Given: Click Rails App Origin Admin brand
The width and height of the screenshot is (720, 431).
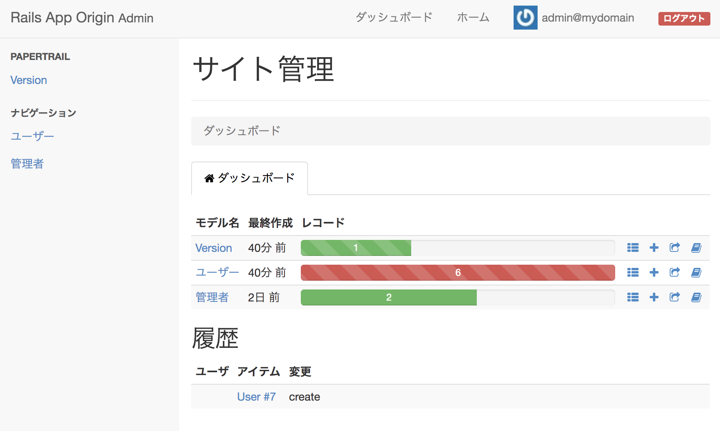Looking at the screenshot, I should (x=82, y=18).
